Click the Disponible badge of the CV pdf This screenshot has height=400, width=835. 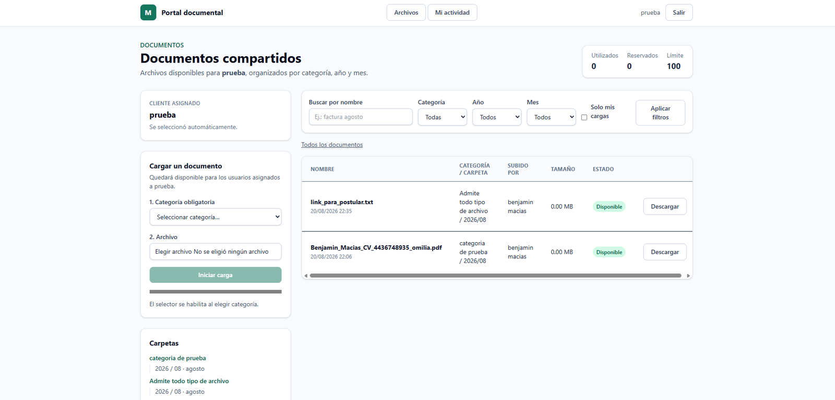(609, 252)
